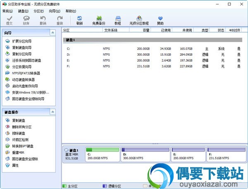The image size is (248, 189).
Task: Choose 删除所有分区 operation
Action: pos(18,127)
